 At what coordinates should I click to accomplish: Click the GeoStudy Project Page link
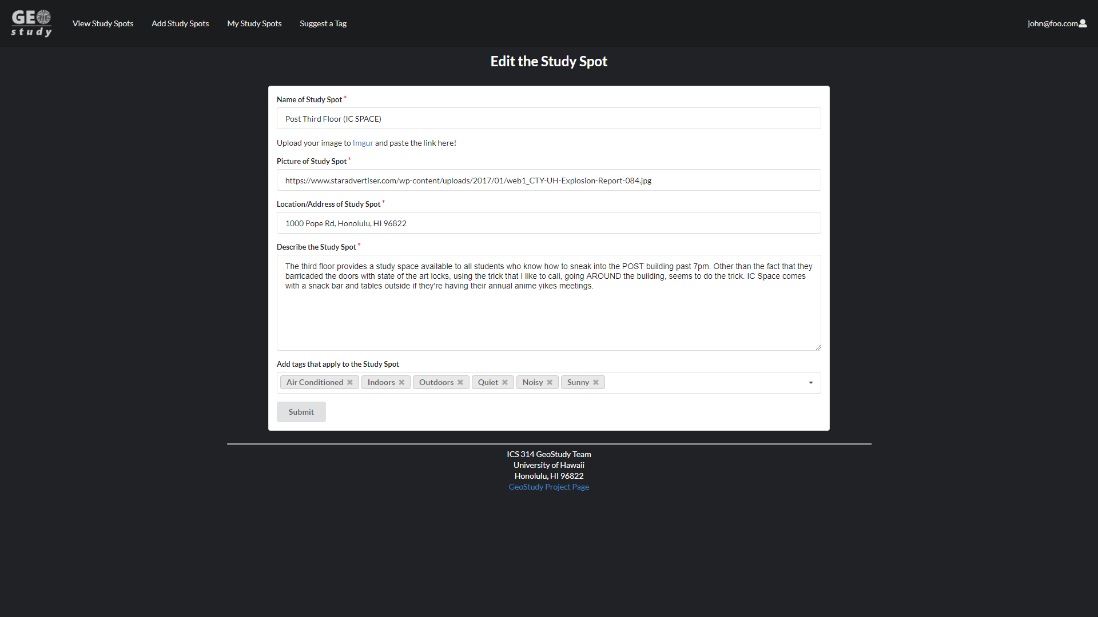pyautogui.click(x=548, y=487)
